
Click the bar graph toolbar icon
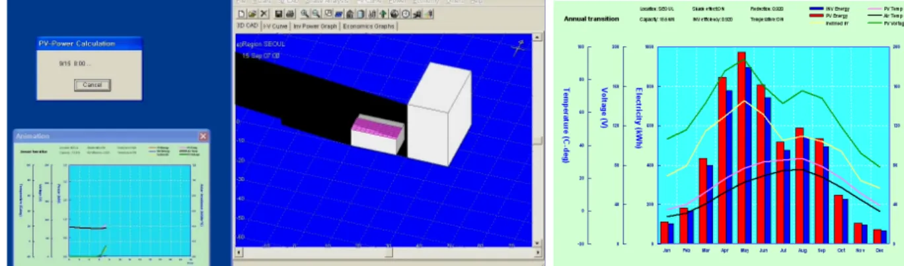point(372,14)
